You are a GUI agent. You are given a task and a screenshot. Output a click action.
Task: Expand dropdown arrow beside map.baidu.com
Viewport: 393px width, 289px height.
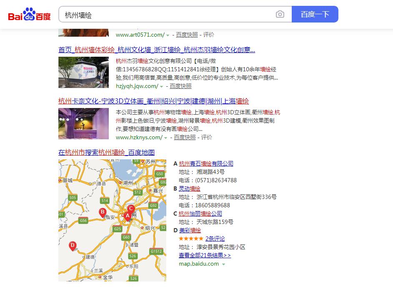coord(223,264)
